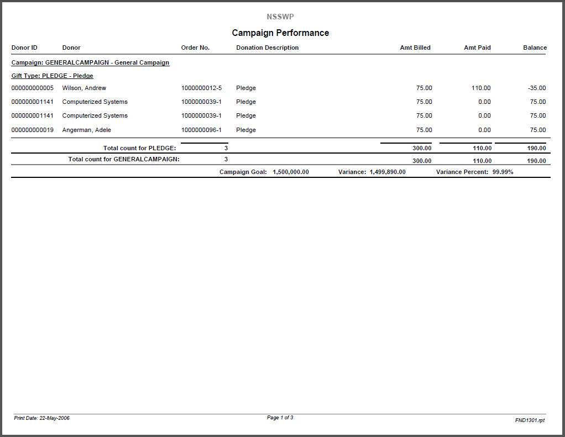Click the Amt Billed column header

[415, 48]
